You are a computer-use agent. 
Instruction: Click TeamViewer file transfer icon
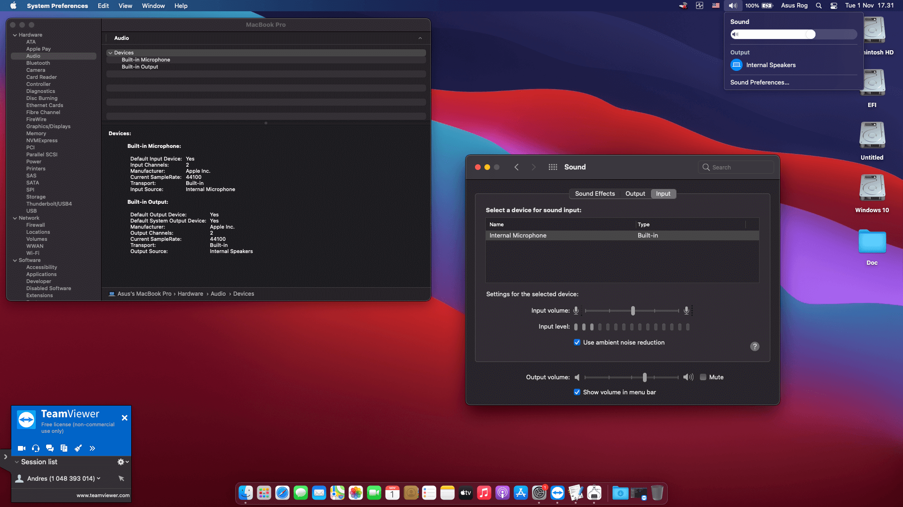coord(64,448)
